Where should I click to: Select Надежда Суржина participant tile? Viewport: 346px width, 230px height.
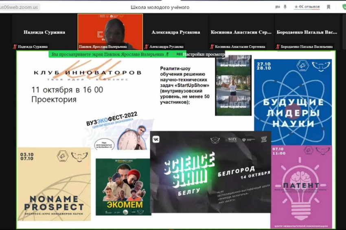pos(44,32)
